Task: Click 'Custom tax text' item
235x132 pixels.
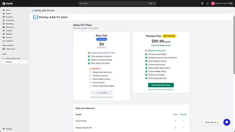Action: click(x=98, y=82)
